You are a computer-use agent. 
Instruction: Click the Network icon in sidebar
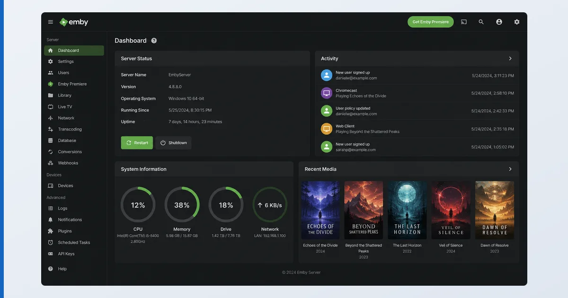51,118
